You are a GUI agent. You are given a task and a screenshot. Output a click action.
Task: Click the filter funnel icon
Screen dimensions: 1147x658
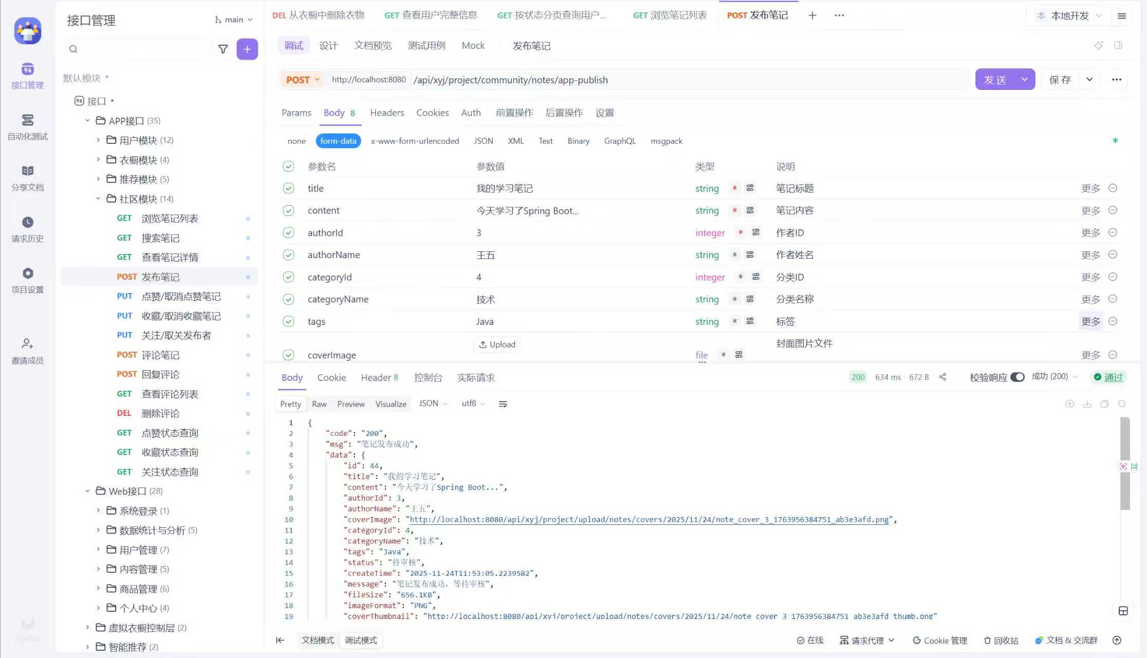[223, 49]
